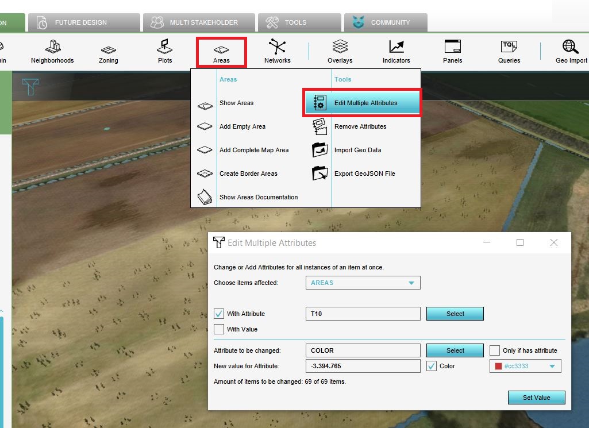Click the red #cc3333 color swatch
Screen dimensions: 589x428
pyautogui.click(x=498, y=367)
